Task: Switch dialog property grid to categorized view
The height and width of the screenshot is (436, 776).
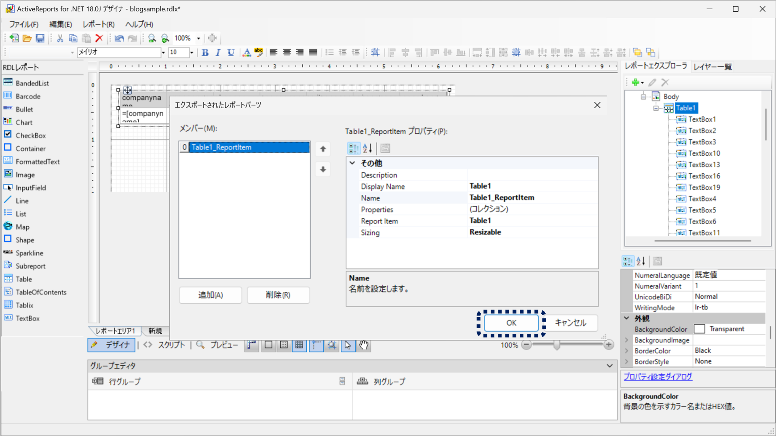Action: pos(353,148)
